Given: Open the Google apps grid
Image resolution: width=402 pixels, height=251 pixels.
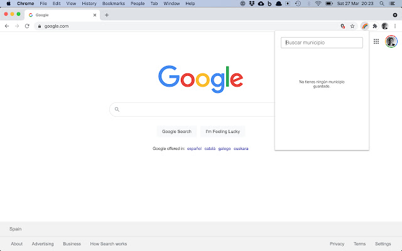Looking at the screenshot, I should click(x=376, y=41).
